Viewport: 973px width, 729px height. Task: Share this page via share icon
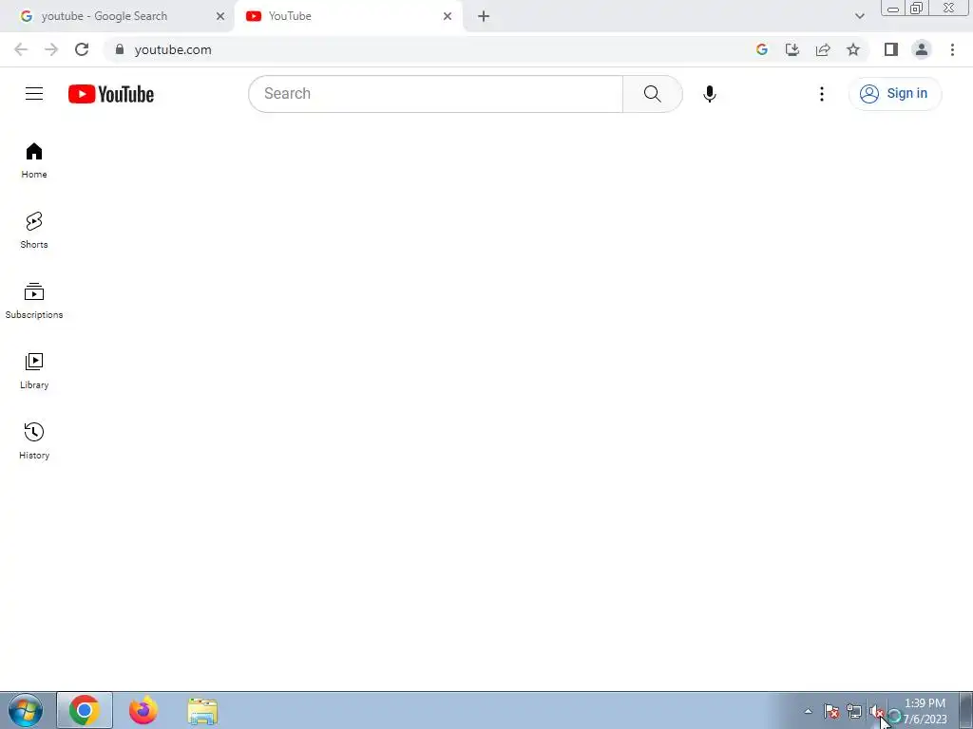point(823,49)
